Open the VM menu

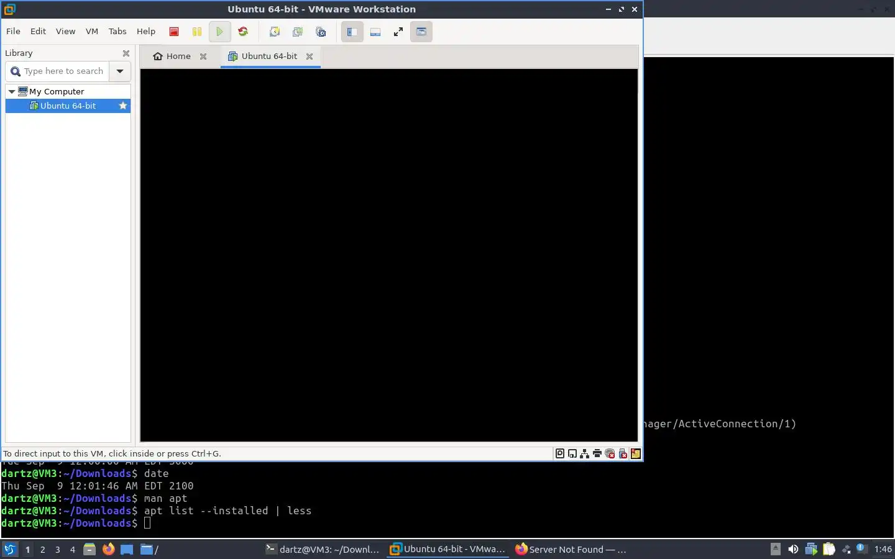pos(92,31)
